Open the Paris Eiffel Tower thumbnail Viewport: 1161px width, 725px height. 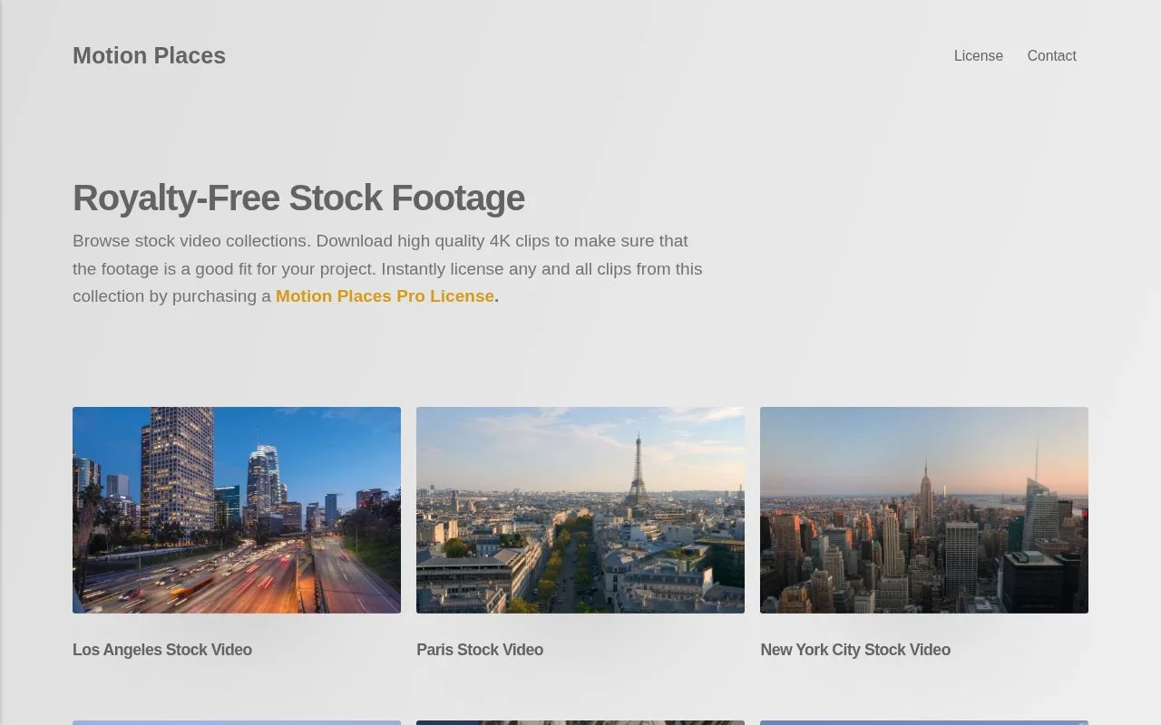580,510
